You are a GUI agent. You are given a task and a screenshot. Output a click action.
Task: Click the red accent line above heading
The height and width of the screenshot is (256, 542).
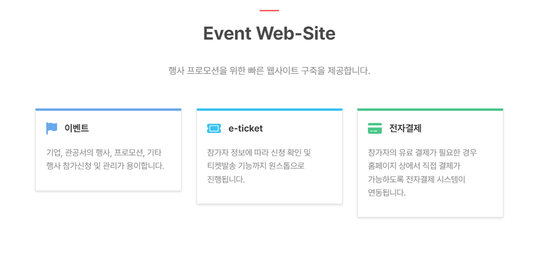pos(269,10)
